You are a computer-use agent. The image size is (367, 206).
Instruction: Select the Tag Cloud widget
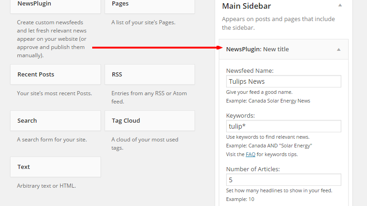(150, 120)
